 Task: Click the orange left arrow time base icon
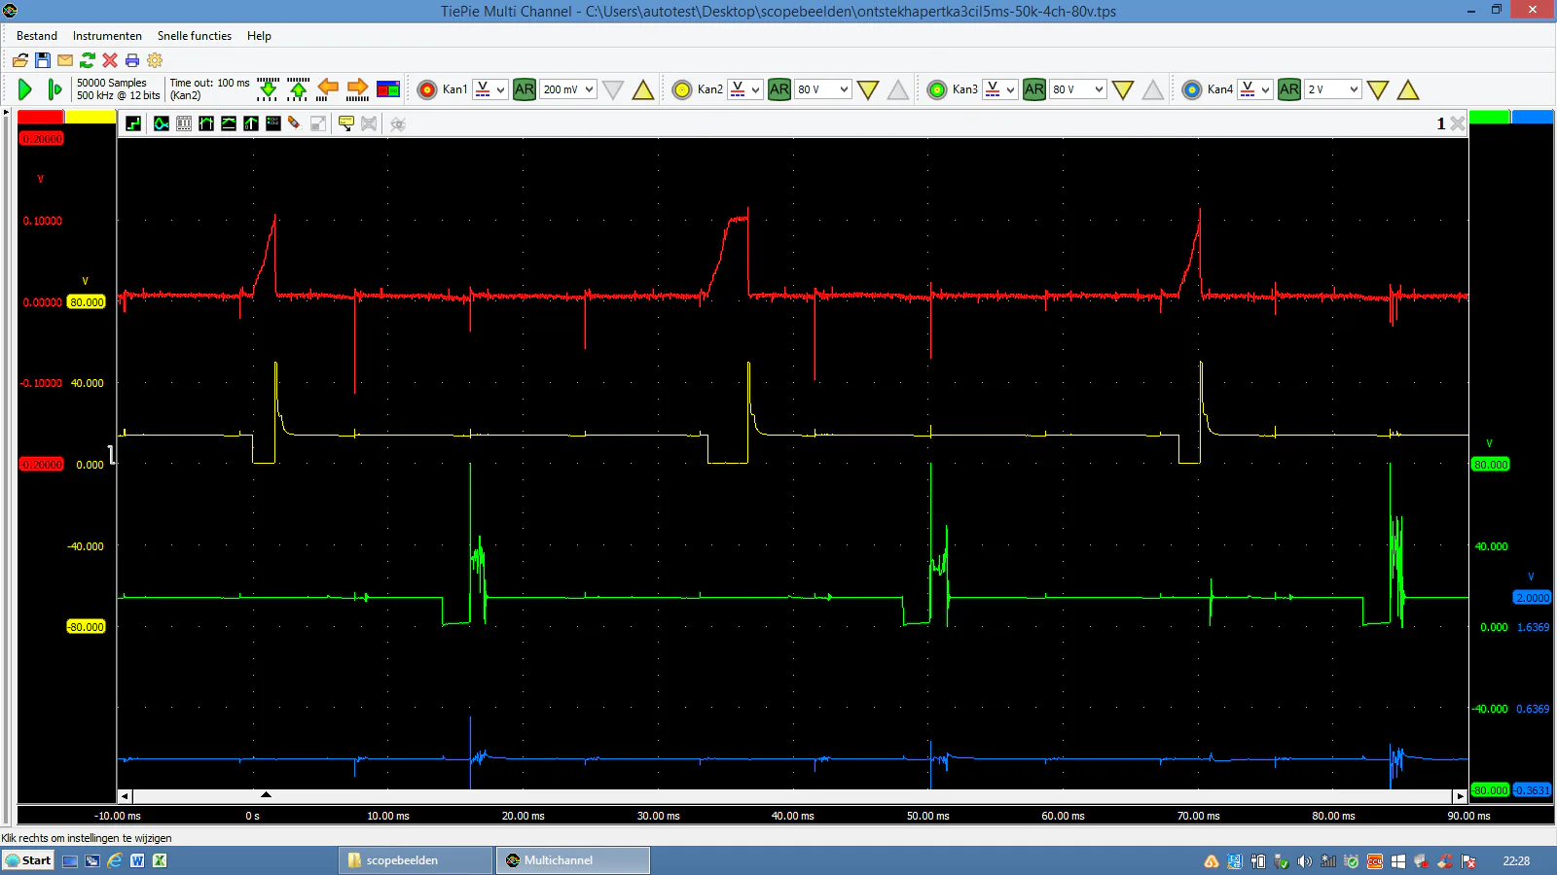pyautogui.click(x=328, y=88)
